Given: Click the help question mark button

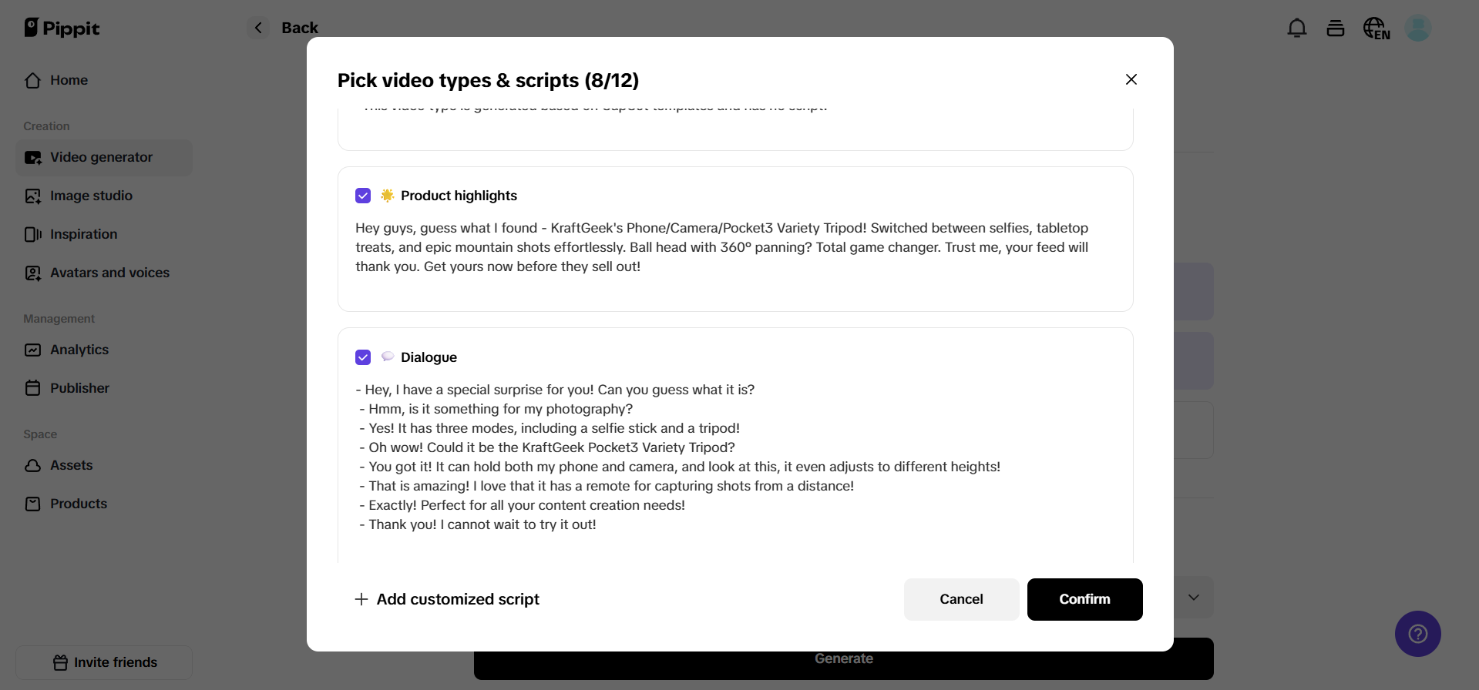Looking at the screenshot, I should (1418, 634).
